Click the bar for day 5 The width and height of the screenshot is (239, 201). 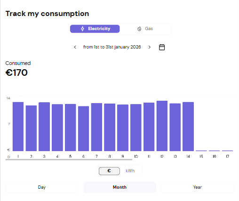(x=71, y=128)
